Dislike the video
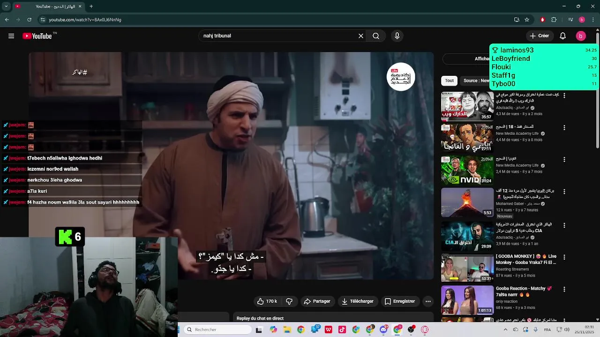600x337 pixels. click(289, 301)
